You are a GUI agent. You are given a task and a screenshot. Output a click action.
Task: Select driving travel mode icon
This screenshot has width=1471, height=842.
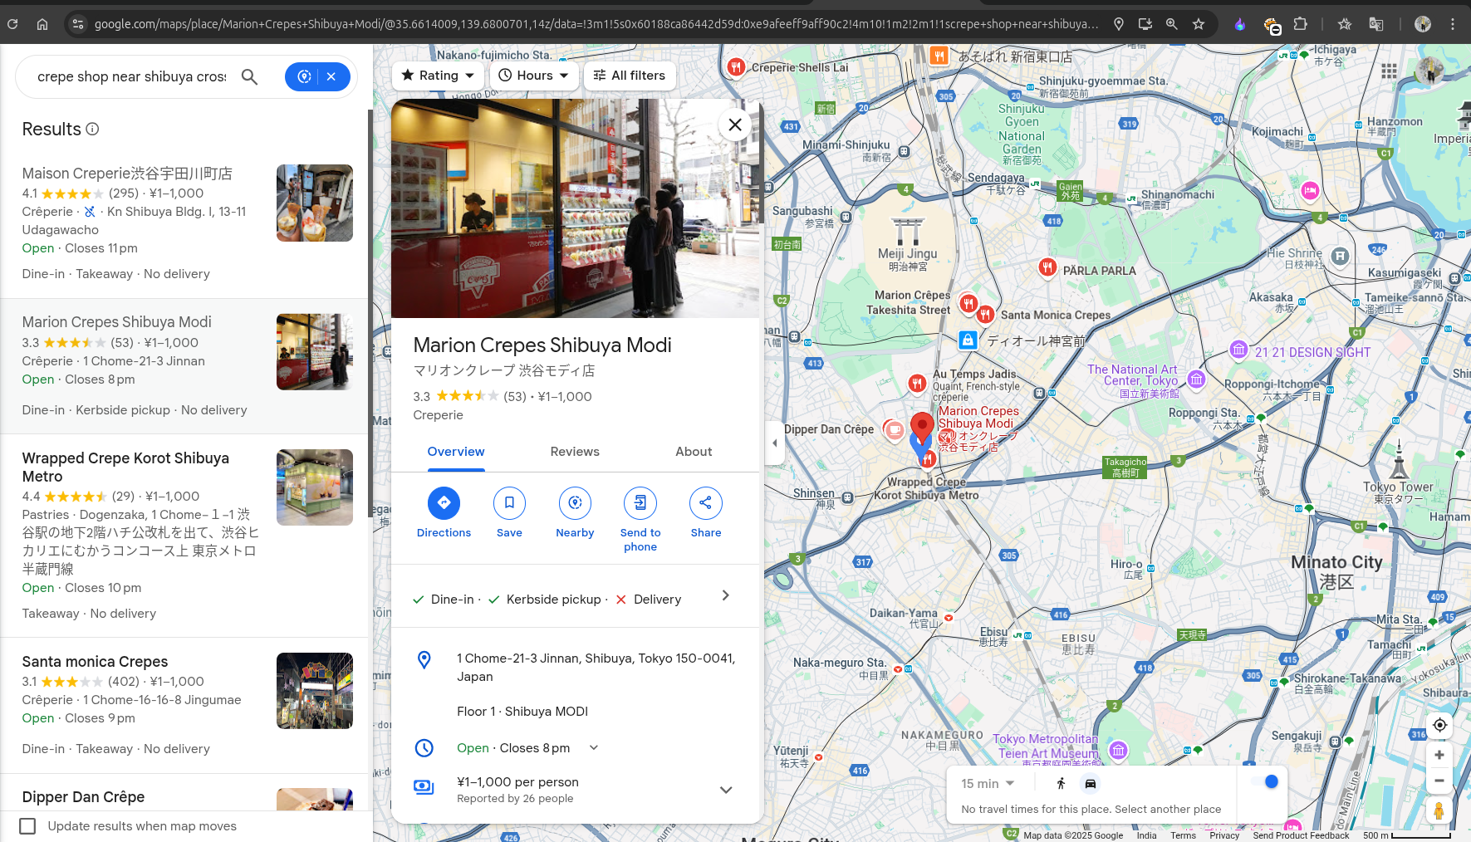pyautogui.click(x=1091, y=783)
